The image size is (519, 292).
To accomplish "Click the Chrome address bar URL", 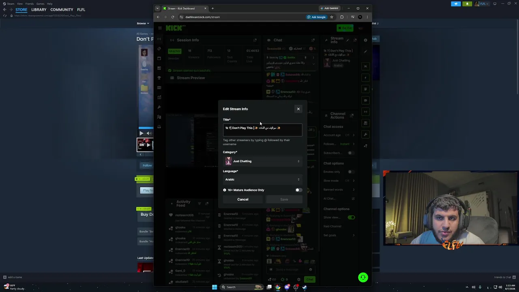I will point(203,17).
